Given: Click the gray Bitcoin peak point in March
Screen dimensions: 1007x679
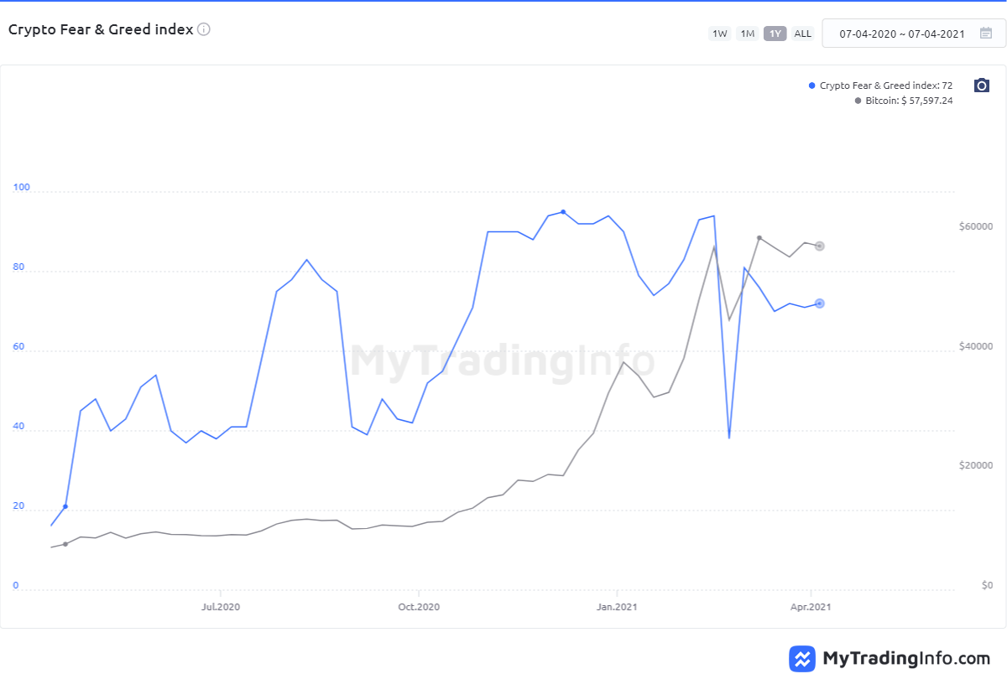Looking at the screenshot, I should tap(759, 238).
